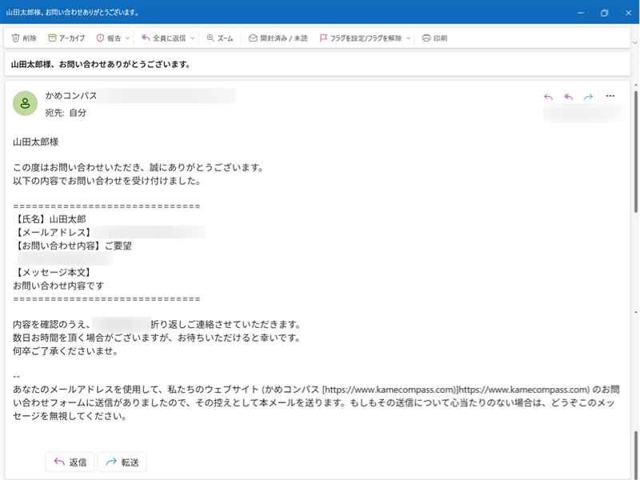Set or clear the flag on the message

pyautogui.click(x=361, y=38)
